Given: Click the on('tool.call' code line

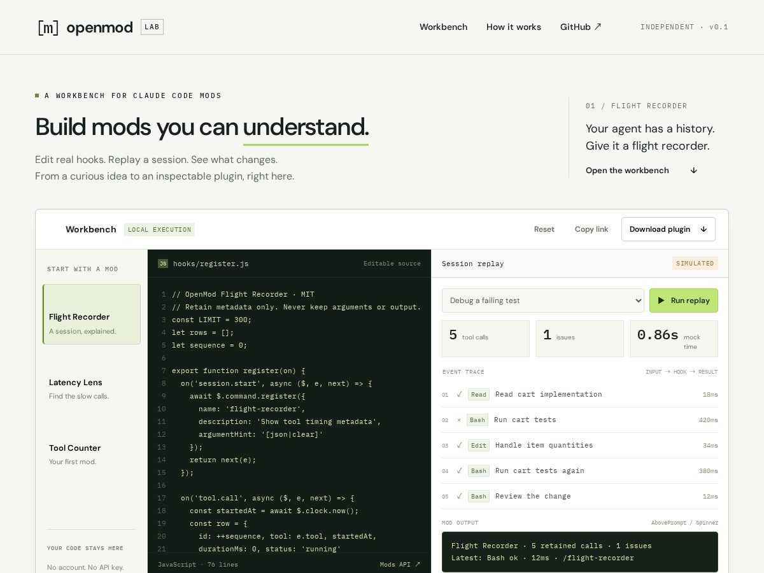Looking at the screenshot, I should (x=267, y=498).
